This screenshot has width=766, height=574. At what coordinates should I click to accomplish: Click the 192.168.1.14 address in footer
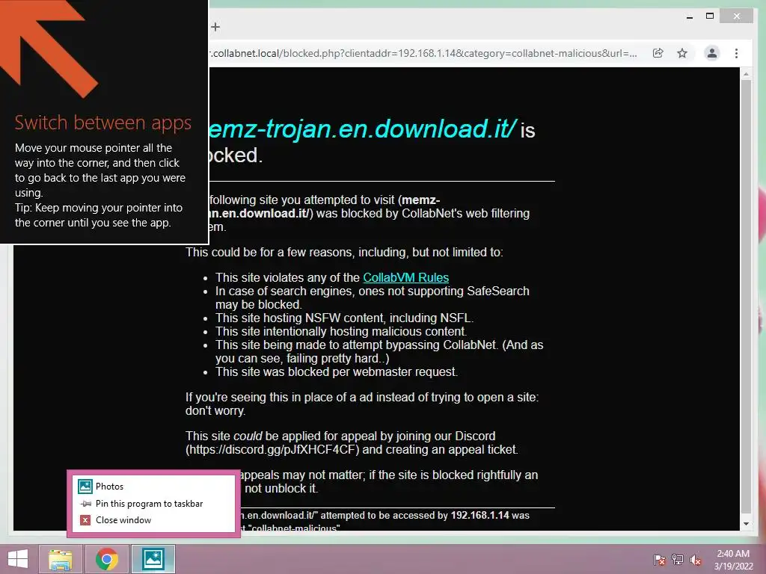[479, 515]
